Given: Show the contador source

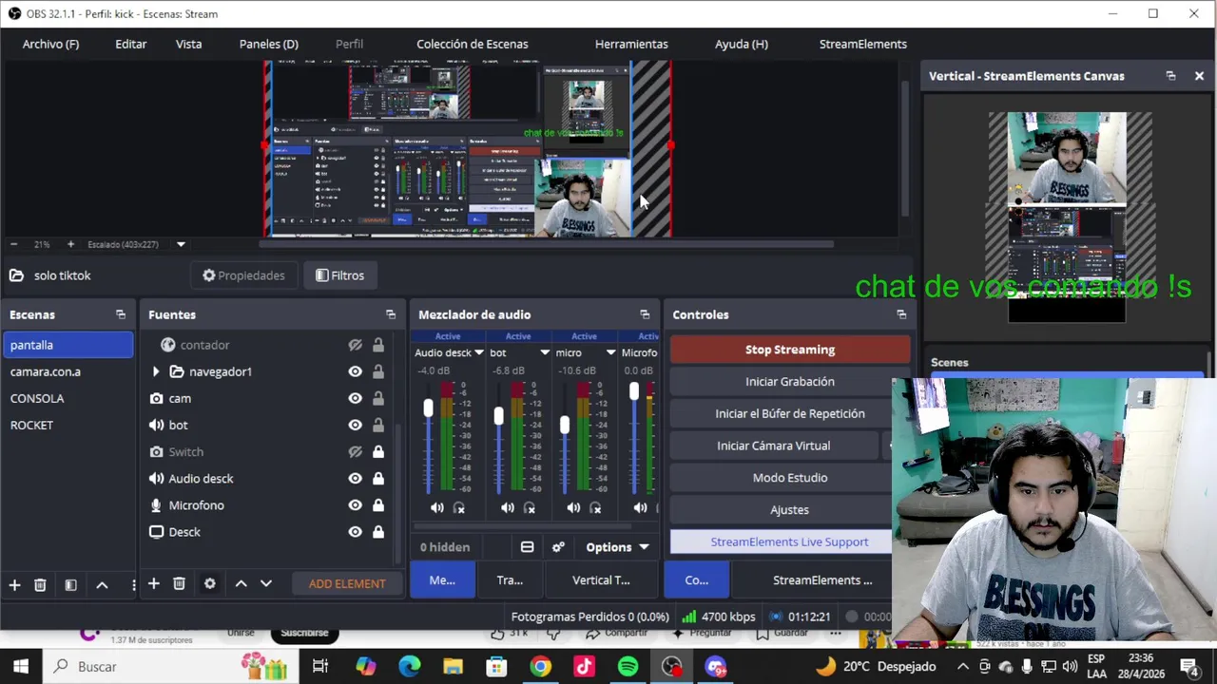Looking at the screenshot, I should point(355,345).
